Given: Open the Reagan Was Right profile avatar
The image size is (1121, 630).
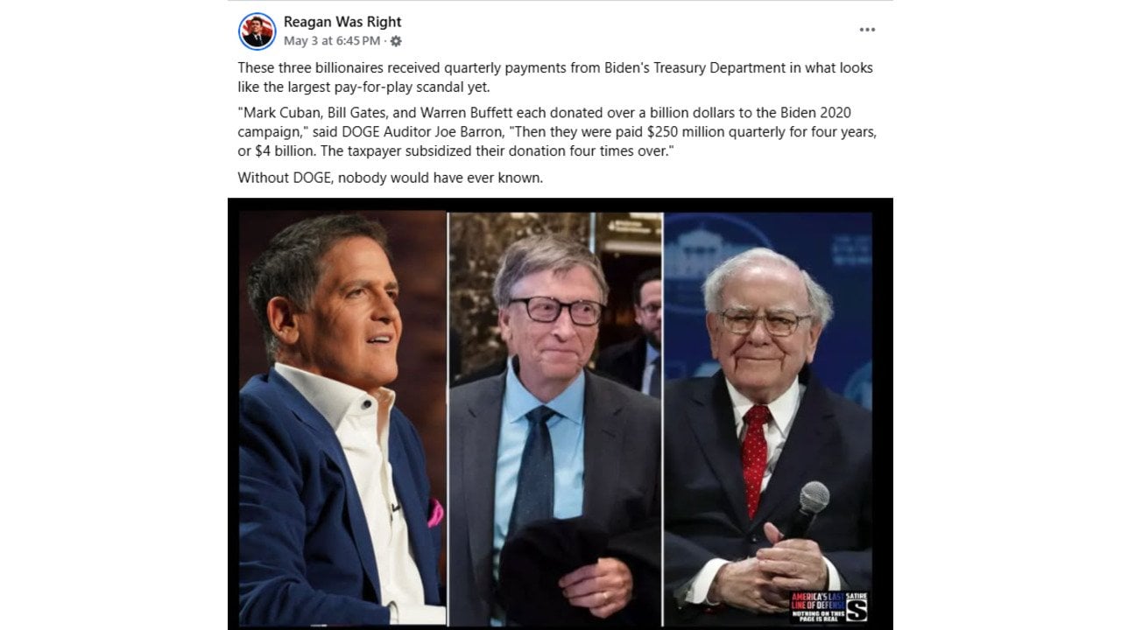Looking at the screenshot, I should (x=257, y=31).
